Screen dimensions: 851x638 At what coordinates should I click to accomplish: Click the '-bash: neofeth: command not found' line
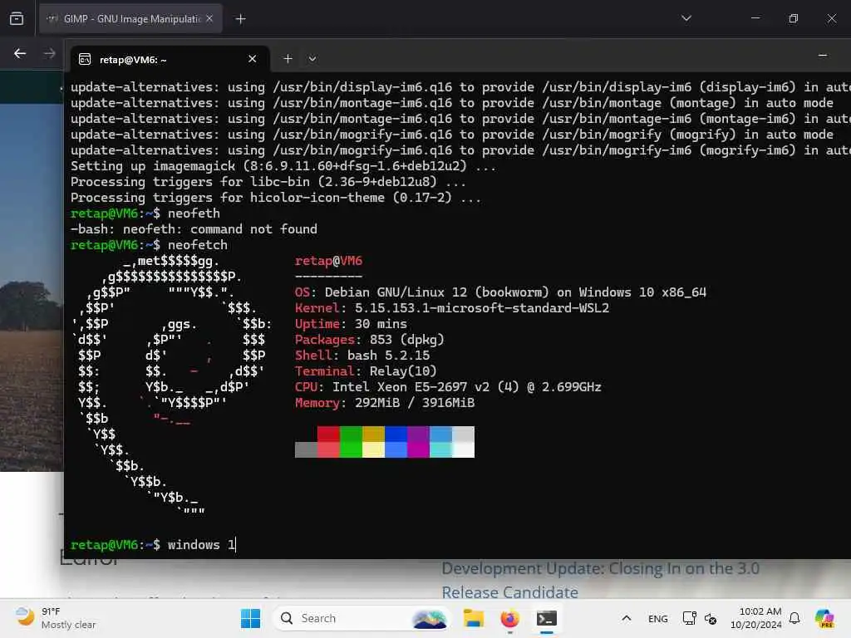(194, 229)
